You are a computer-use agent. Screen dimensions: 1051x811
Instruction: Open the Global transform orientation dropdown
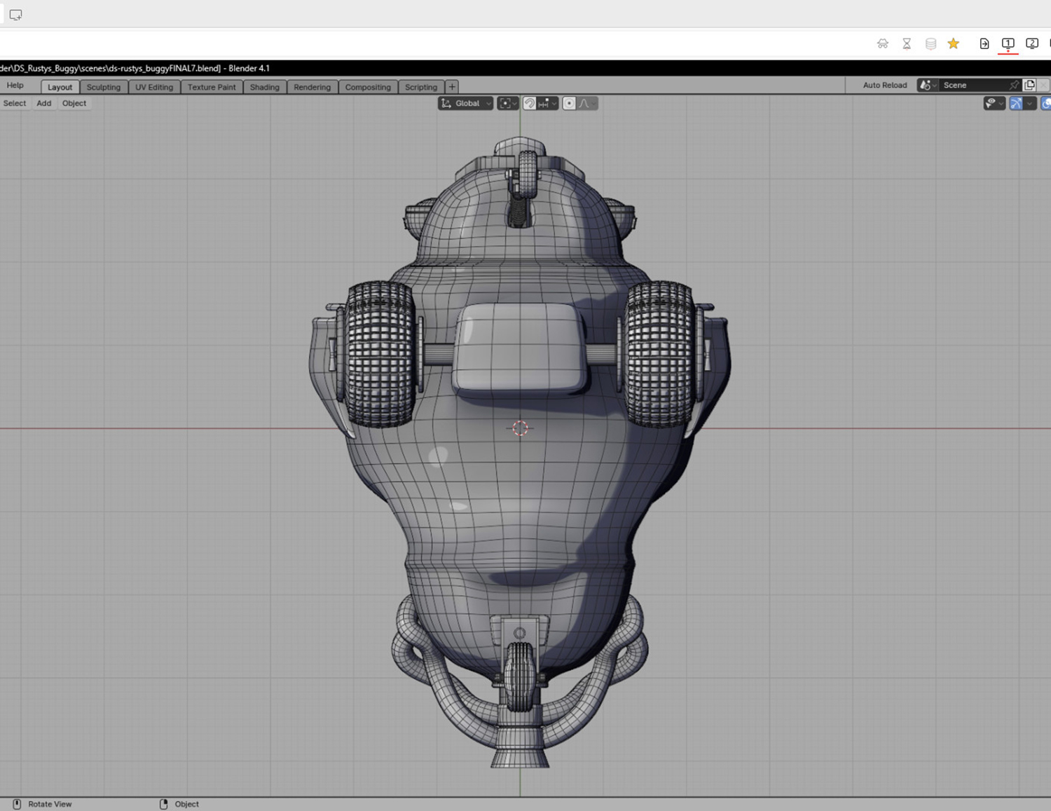pyautogui.click(x=466, y=104)
